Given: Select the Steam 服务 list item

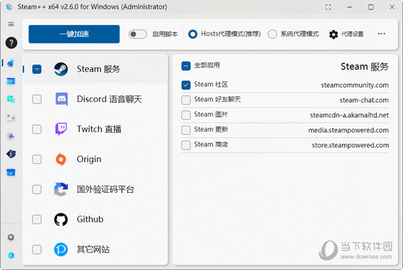Looking at the screenshot, I should tap(95, 69).
